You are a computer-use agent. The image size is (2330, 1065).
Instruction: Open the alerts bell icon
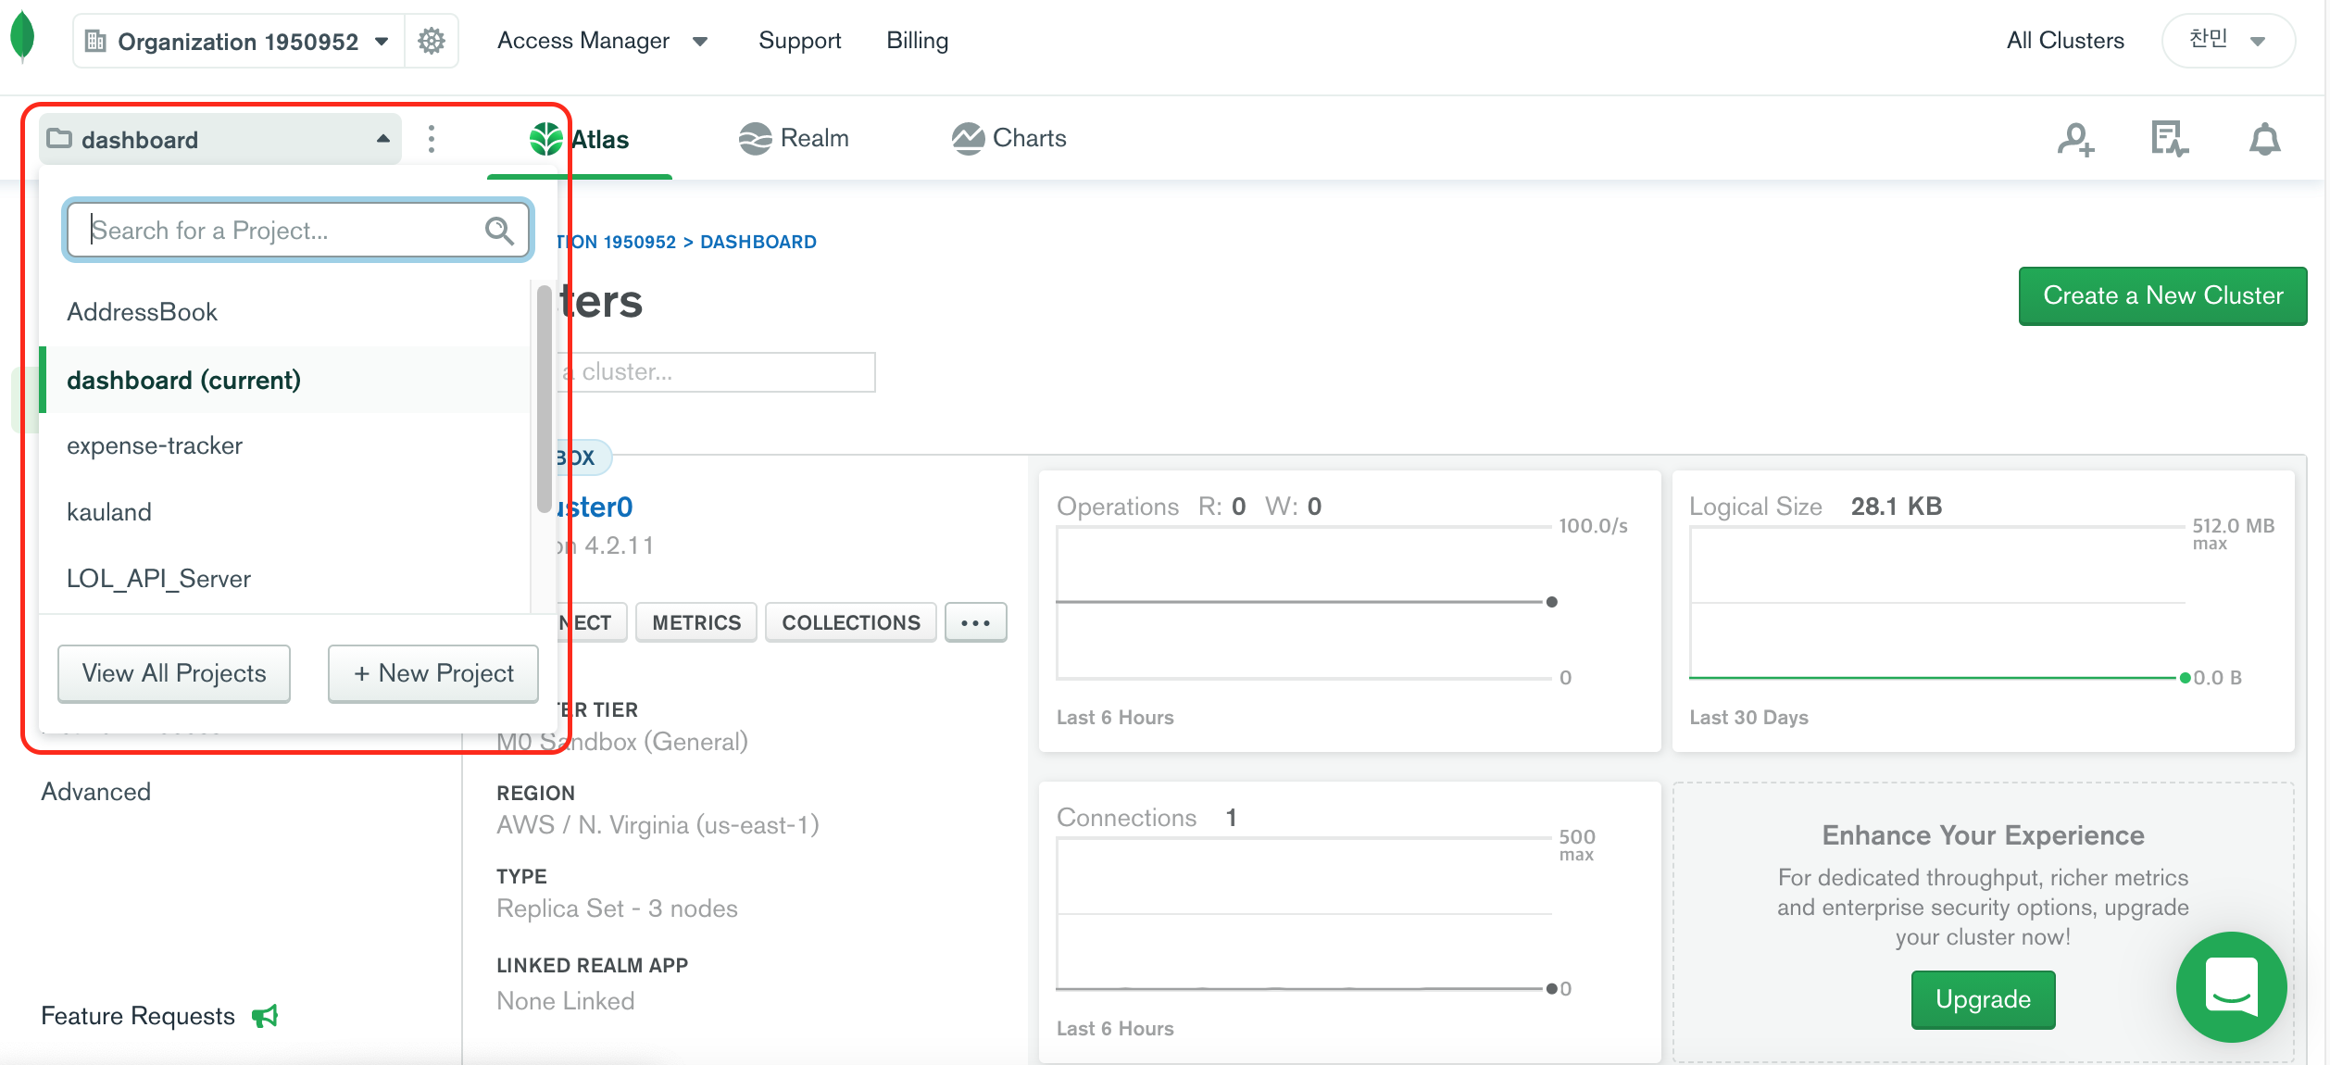click(x=2264, y=140)
